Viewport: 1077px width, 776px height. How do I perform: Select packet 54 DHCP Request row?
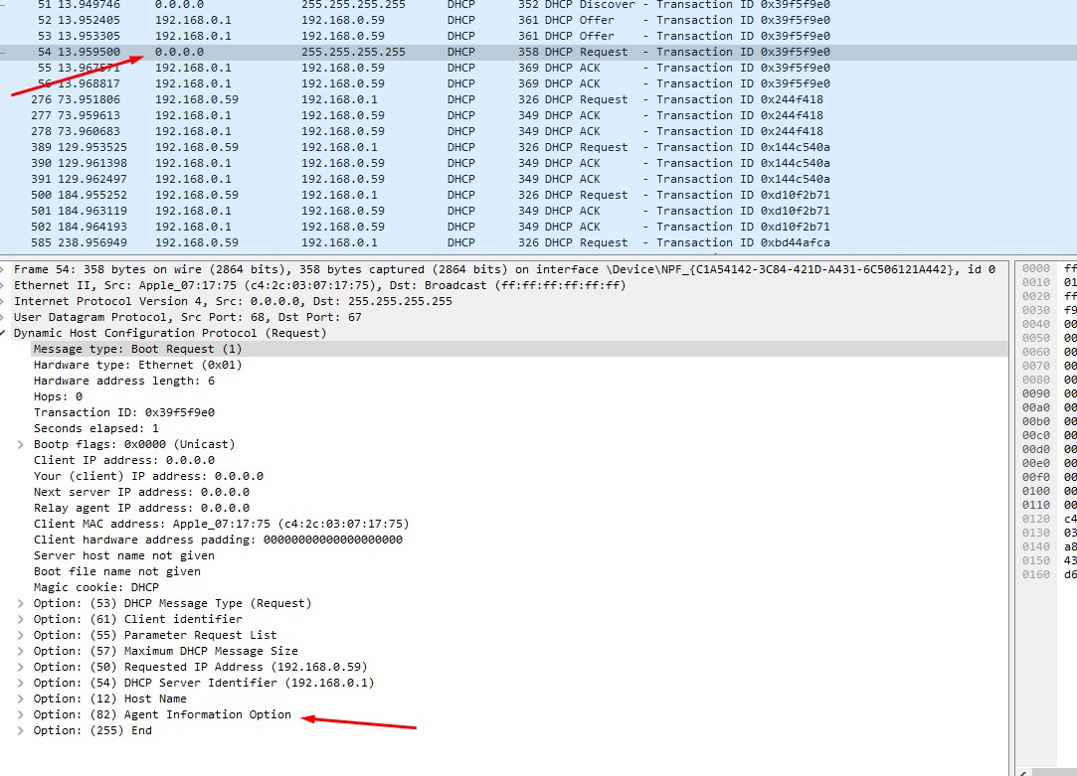click(x=539, y=52)
